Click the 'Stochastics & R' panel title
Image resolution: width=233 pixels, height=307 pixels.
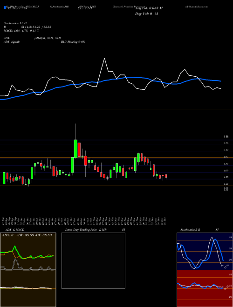[191, 230]
